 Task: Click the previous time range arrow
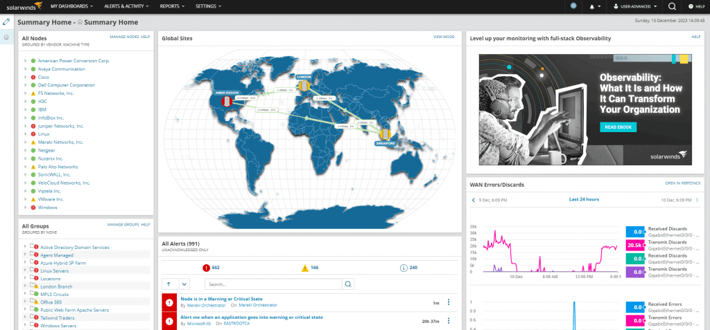[474, 200]
